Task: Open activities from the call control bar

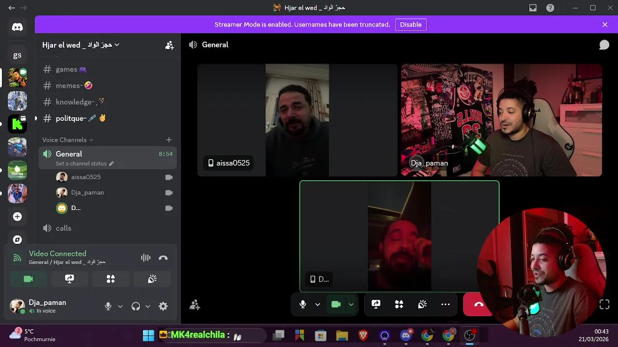Action: click(399, 304)
